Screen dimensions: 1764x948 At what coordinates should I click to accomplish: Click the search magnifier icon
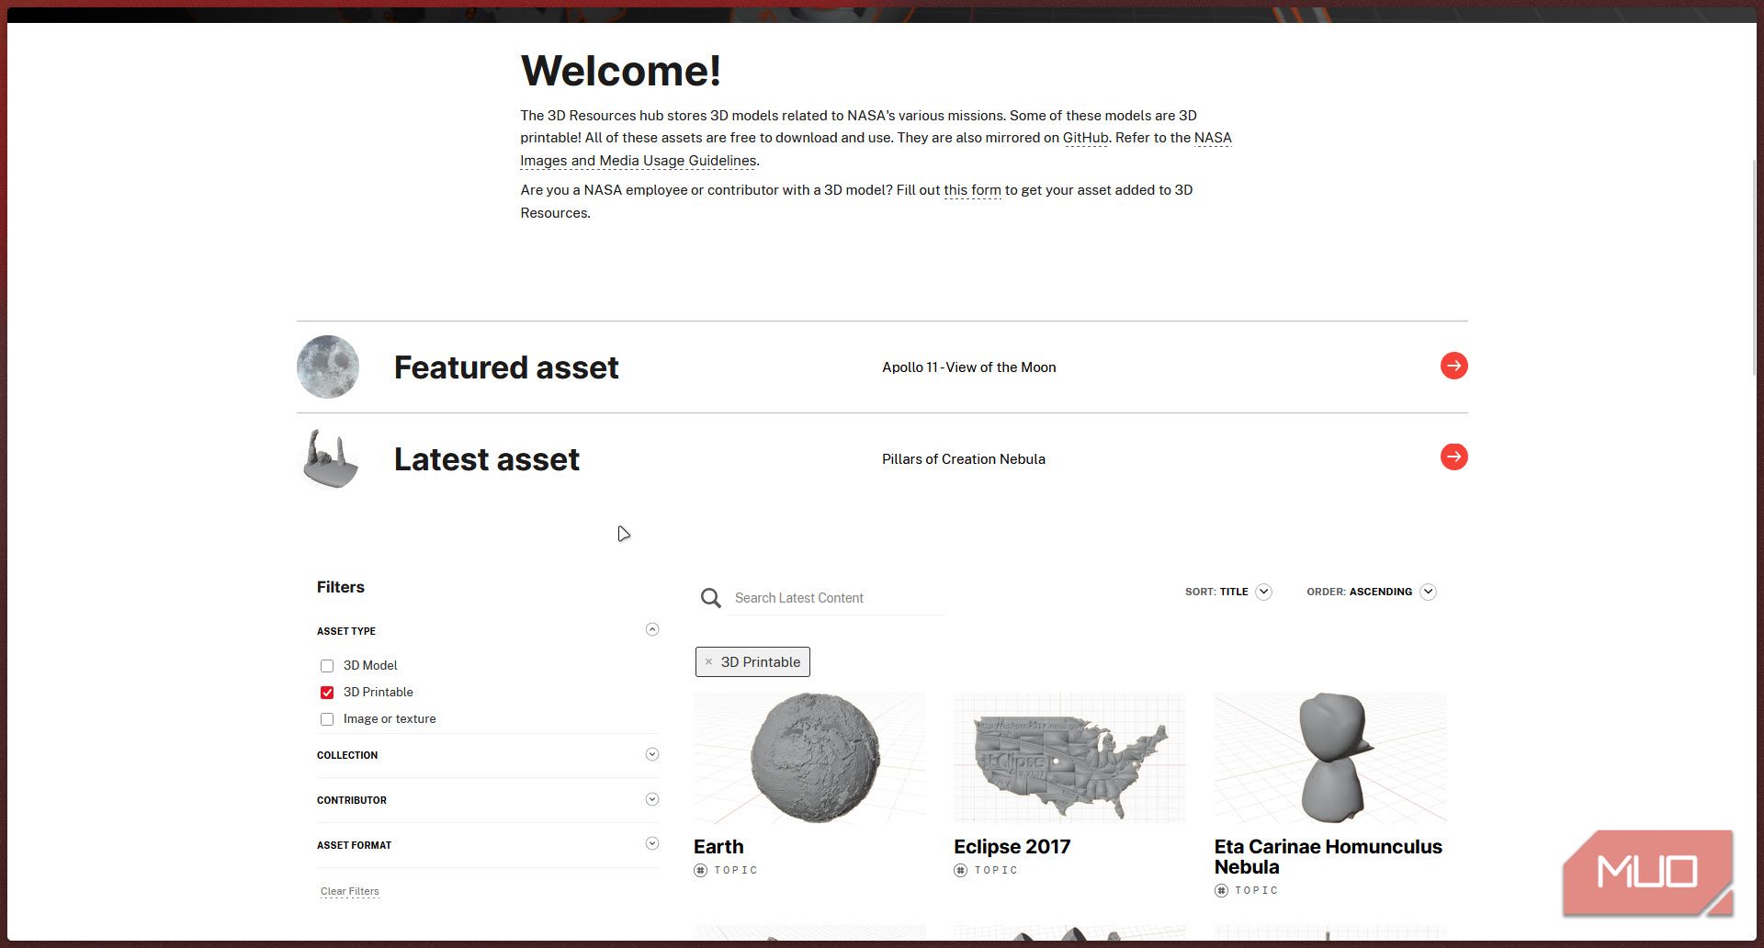pyautogui.click(x=710, y=598)
